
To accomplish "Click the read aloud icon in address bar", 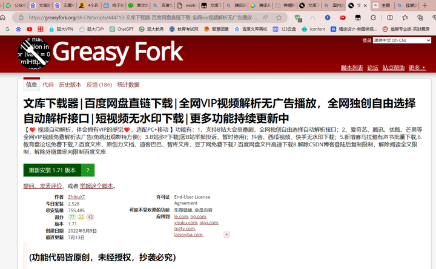I will 265,18.
